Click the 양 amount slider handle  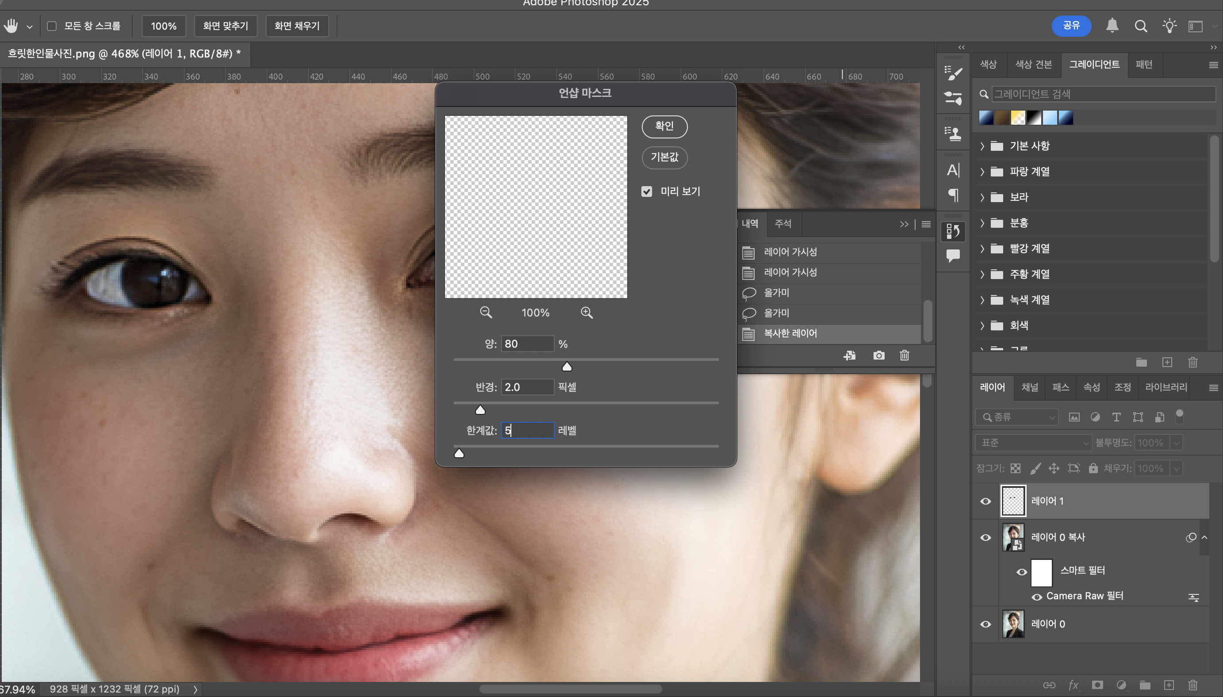[x=567, y=367]
